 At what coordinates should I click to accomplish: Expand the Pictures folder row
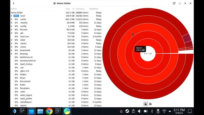coord(11,30)
